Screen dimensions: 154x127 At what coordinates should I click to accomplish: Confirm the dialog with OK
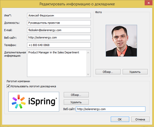(x=120, y=119)
